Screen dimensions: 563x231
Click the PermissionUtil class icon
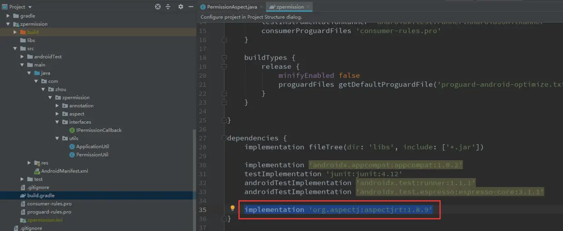[72, 154]
